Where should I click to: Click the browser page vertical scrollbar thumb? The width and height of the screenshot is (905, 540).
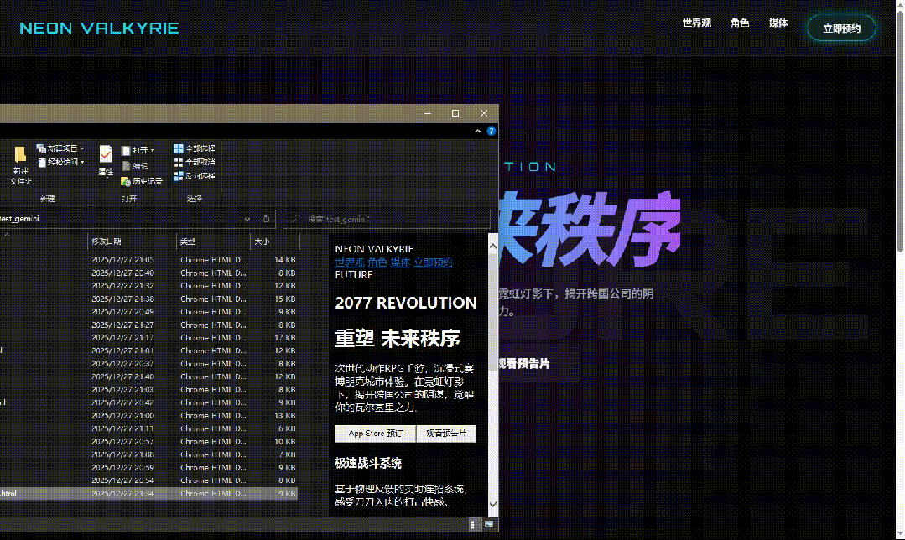click(x=900, y=130)
